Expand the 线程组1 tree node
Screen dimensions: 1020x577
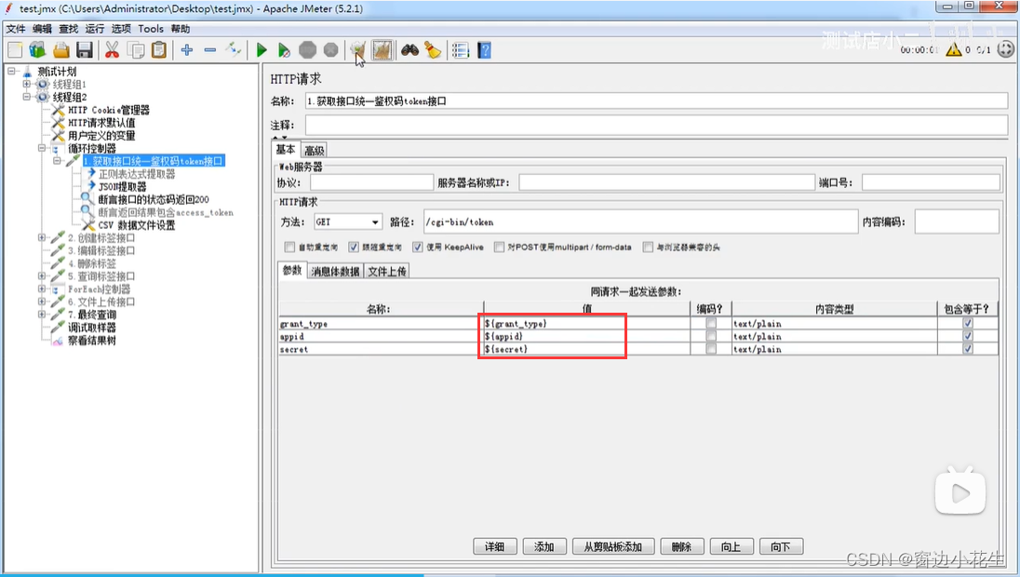(27, 84)
